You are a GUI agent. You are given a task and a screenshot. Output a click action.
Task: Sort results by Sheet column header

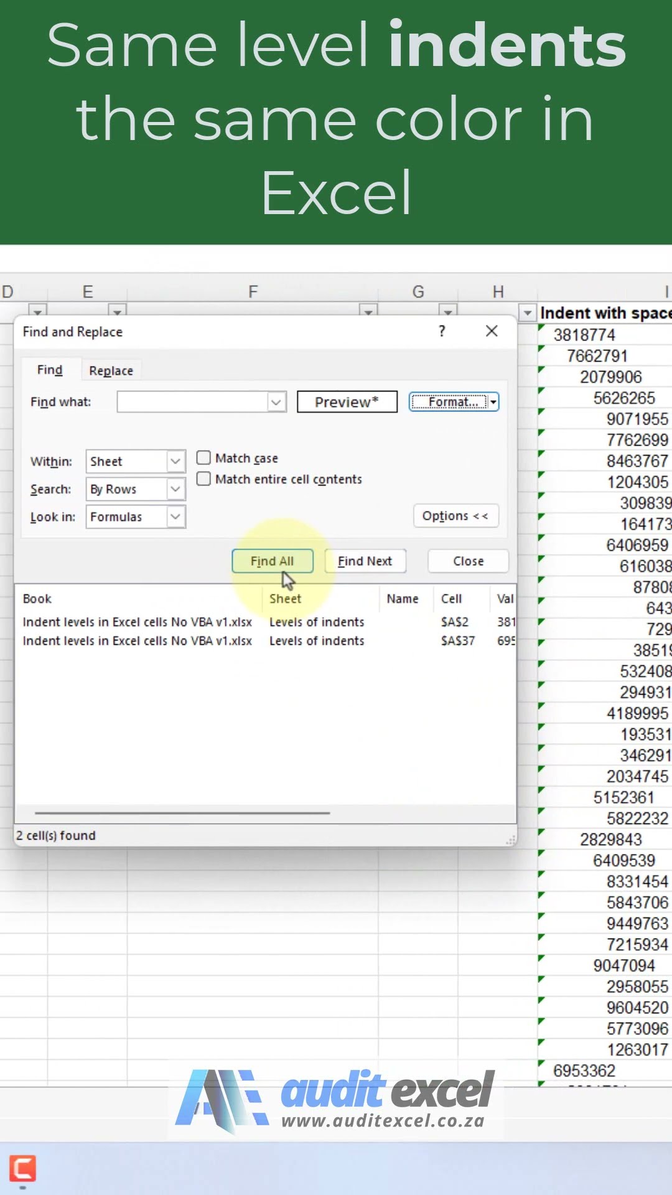(x=286, y=599)
